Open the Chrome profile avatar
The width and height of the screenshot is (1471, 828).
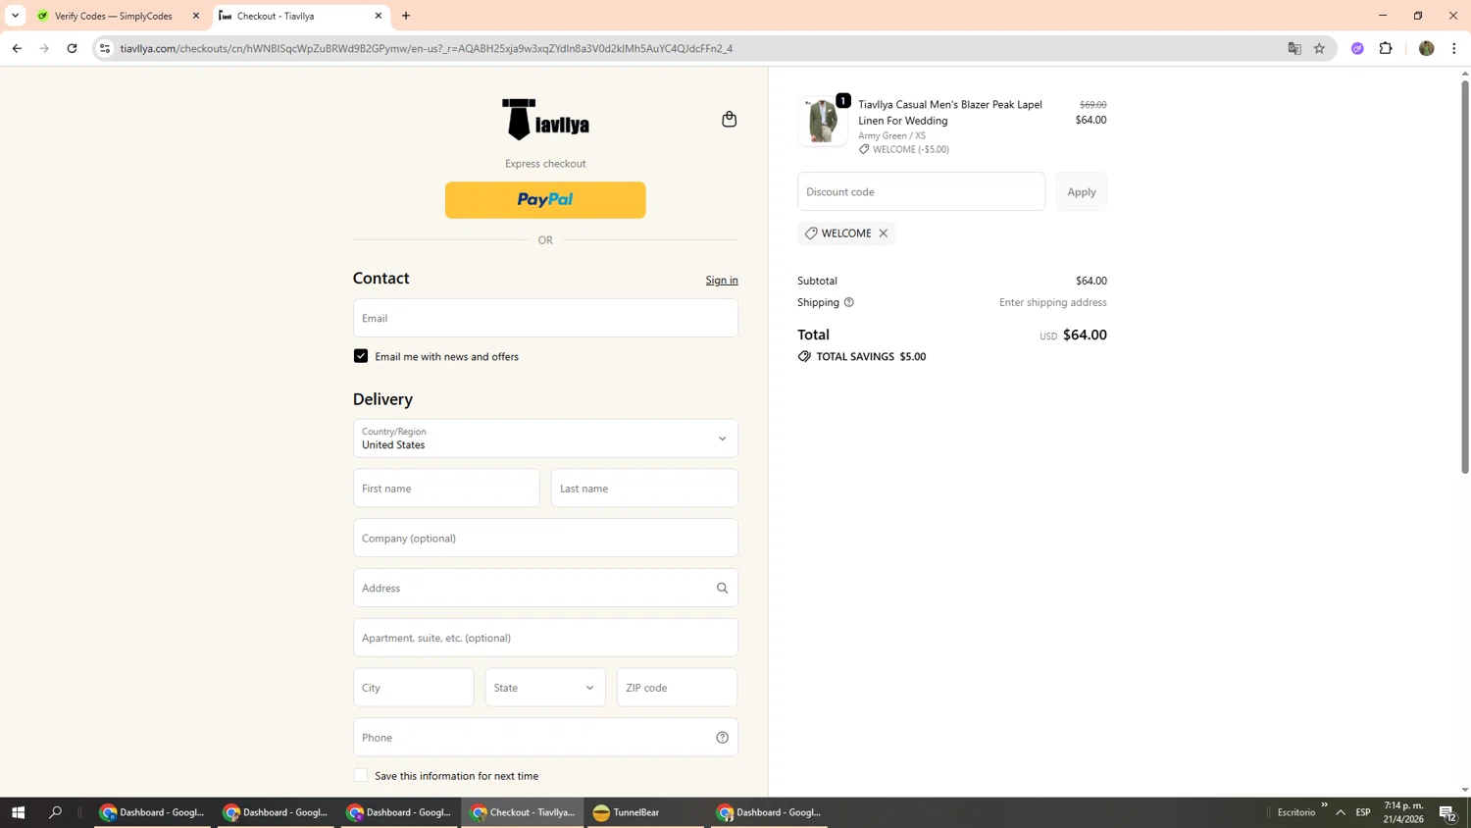pos(1426,48)
